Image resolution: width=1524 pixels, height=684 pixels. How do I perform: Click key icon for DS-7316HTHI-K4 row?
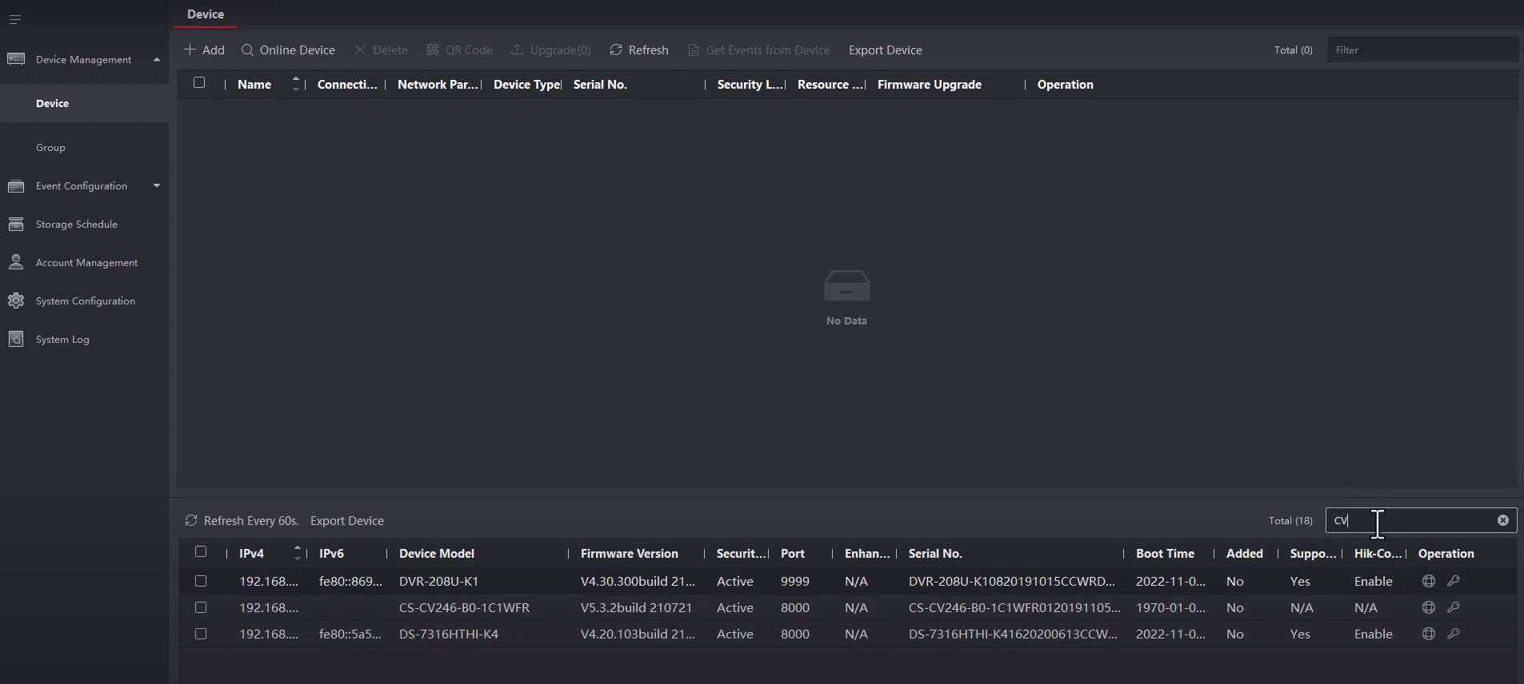click(1454, 634)
